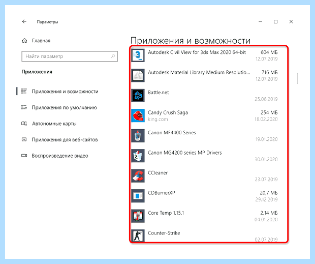The height and width of the screenshot is (264, 315).
Task: Click the CCleaner app icon
Action: coord(138,176)
